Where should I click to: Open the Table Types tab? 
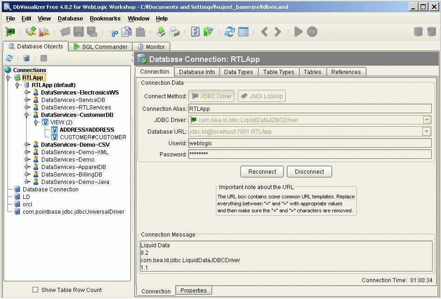[x=279, y=72]
